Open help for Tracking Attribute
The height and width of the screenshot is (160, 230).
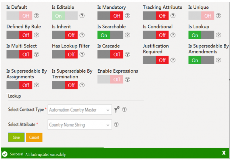click(x=173, y=16)
